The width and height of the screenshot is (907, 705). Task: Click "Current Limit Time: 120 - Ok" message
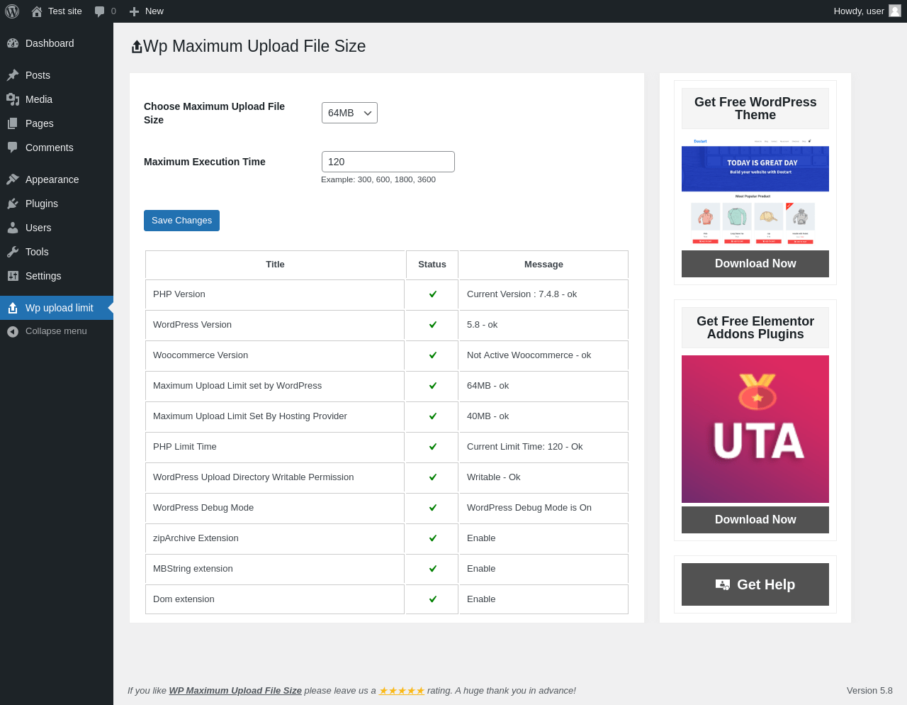click(x=525, y=447)
